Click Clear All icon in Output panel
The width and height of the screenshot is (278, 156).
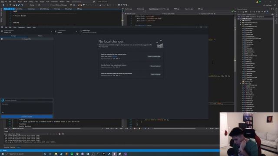click(60, 134)
